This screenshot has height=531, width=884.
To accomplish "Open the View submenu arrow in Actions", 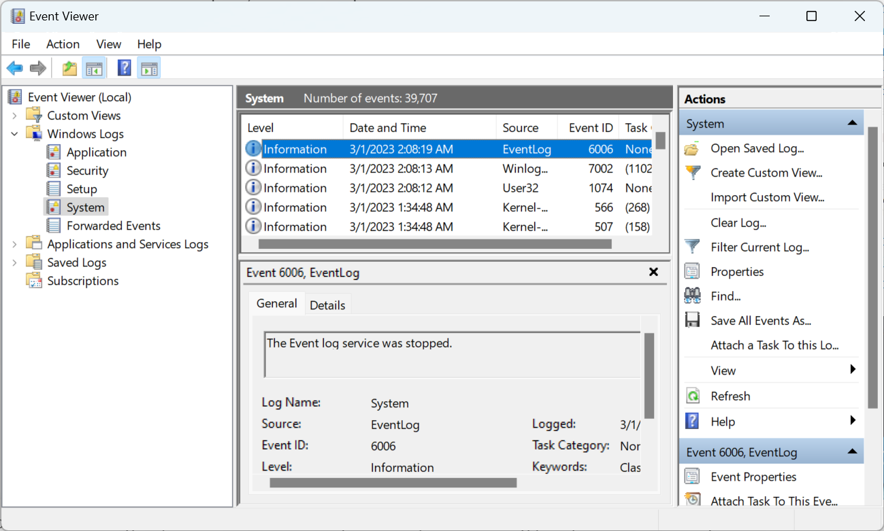I will (853, 370).
